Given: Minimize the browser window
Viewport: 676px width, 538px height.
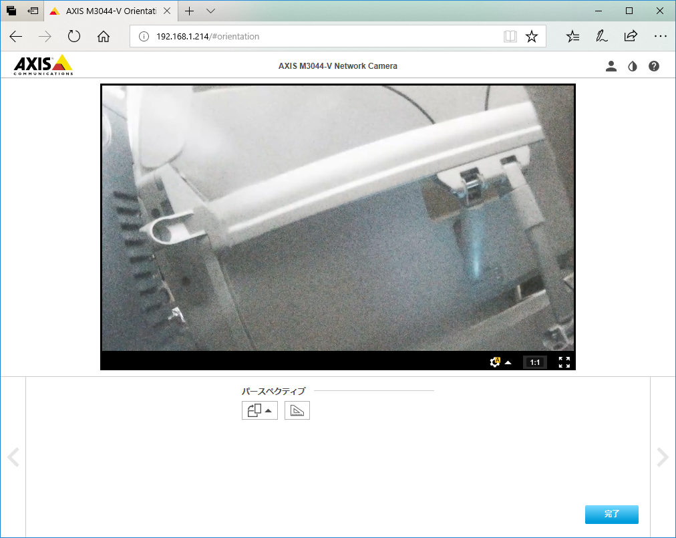Looking at the screenshot, I should [x=599, y=11].
